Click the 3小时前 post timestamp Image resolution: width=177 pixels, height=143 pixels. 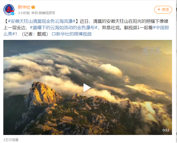click(x=24, y=13)
